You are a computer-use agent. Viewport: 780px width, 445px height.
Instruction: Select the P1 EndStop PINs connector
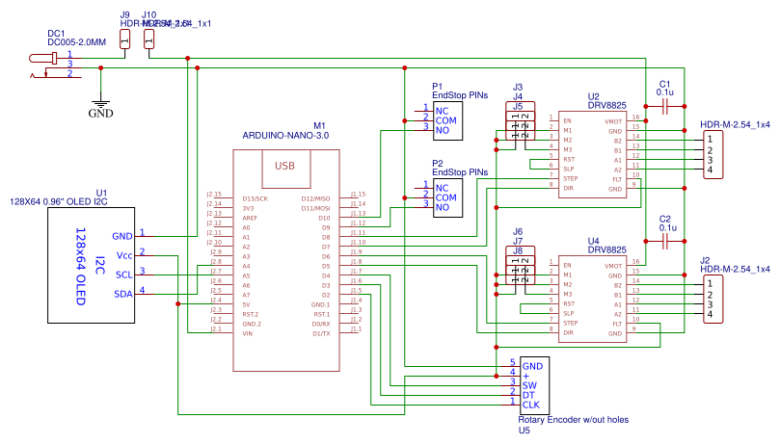point(447,120)
